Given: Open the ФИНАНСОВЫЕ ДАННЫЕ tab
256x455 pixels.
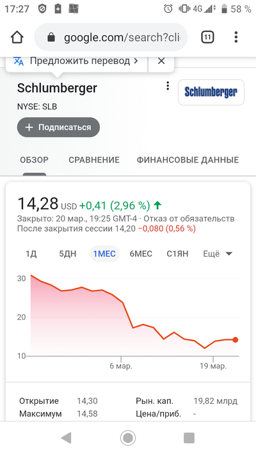Looking at the screenshot, I should point(188,160).
